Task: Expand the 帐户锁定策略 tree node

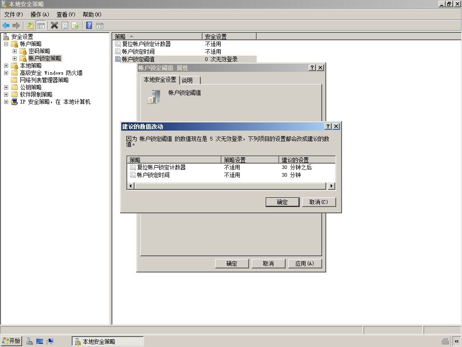Action: point(14,58)
